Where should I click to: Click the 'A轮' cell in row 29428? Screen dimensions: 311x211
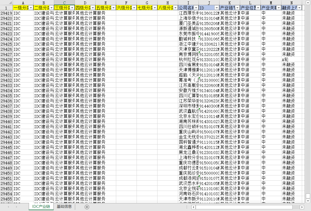291,60
